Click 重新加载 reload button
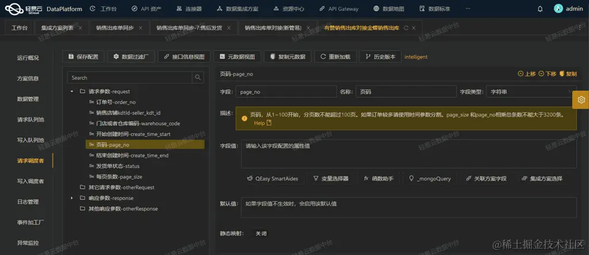This screenshot has width=589, height=255. click(335, 57)
